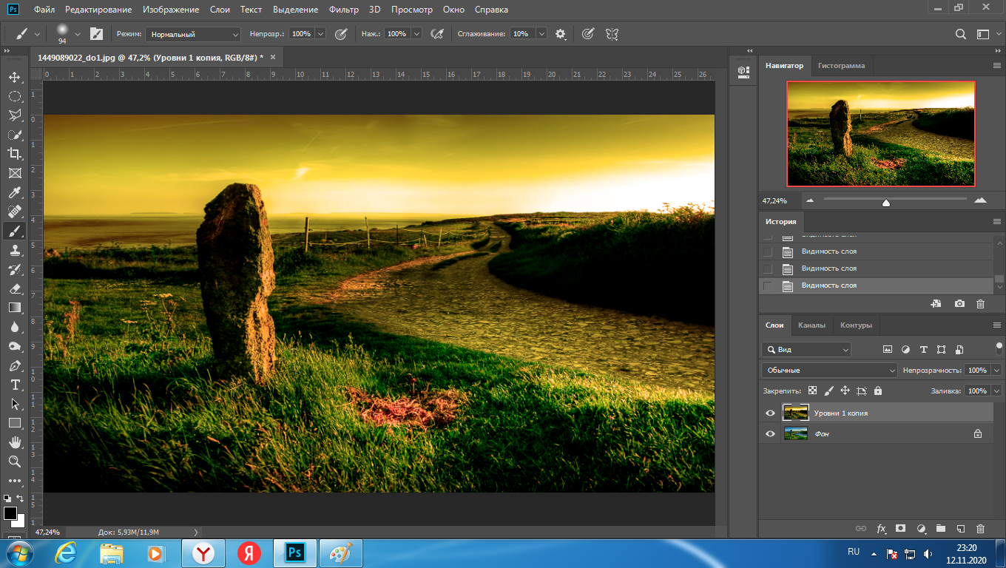Select the Polygonal Lasso tool

coord(15,115)
